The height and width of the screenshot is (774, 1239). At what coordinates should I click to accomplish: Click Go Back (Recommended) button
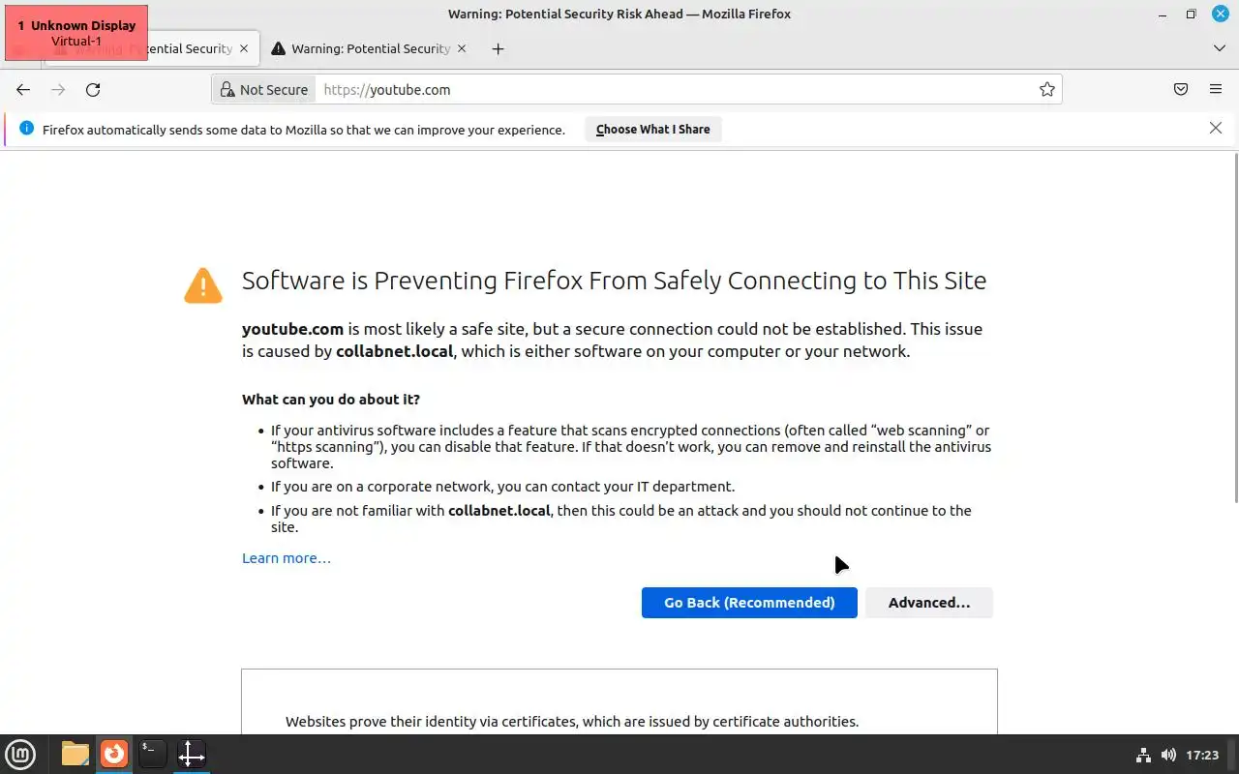[749, 603]
